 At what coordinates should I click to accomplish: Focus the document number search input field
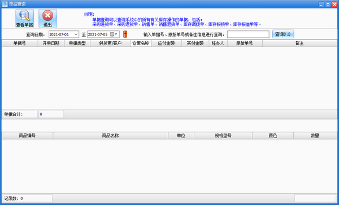[248, 34]
